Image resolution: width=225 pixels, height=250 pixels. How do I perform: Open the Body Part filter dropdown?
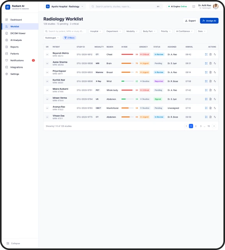click(x=149, y=31)
